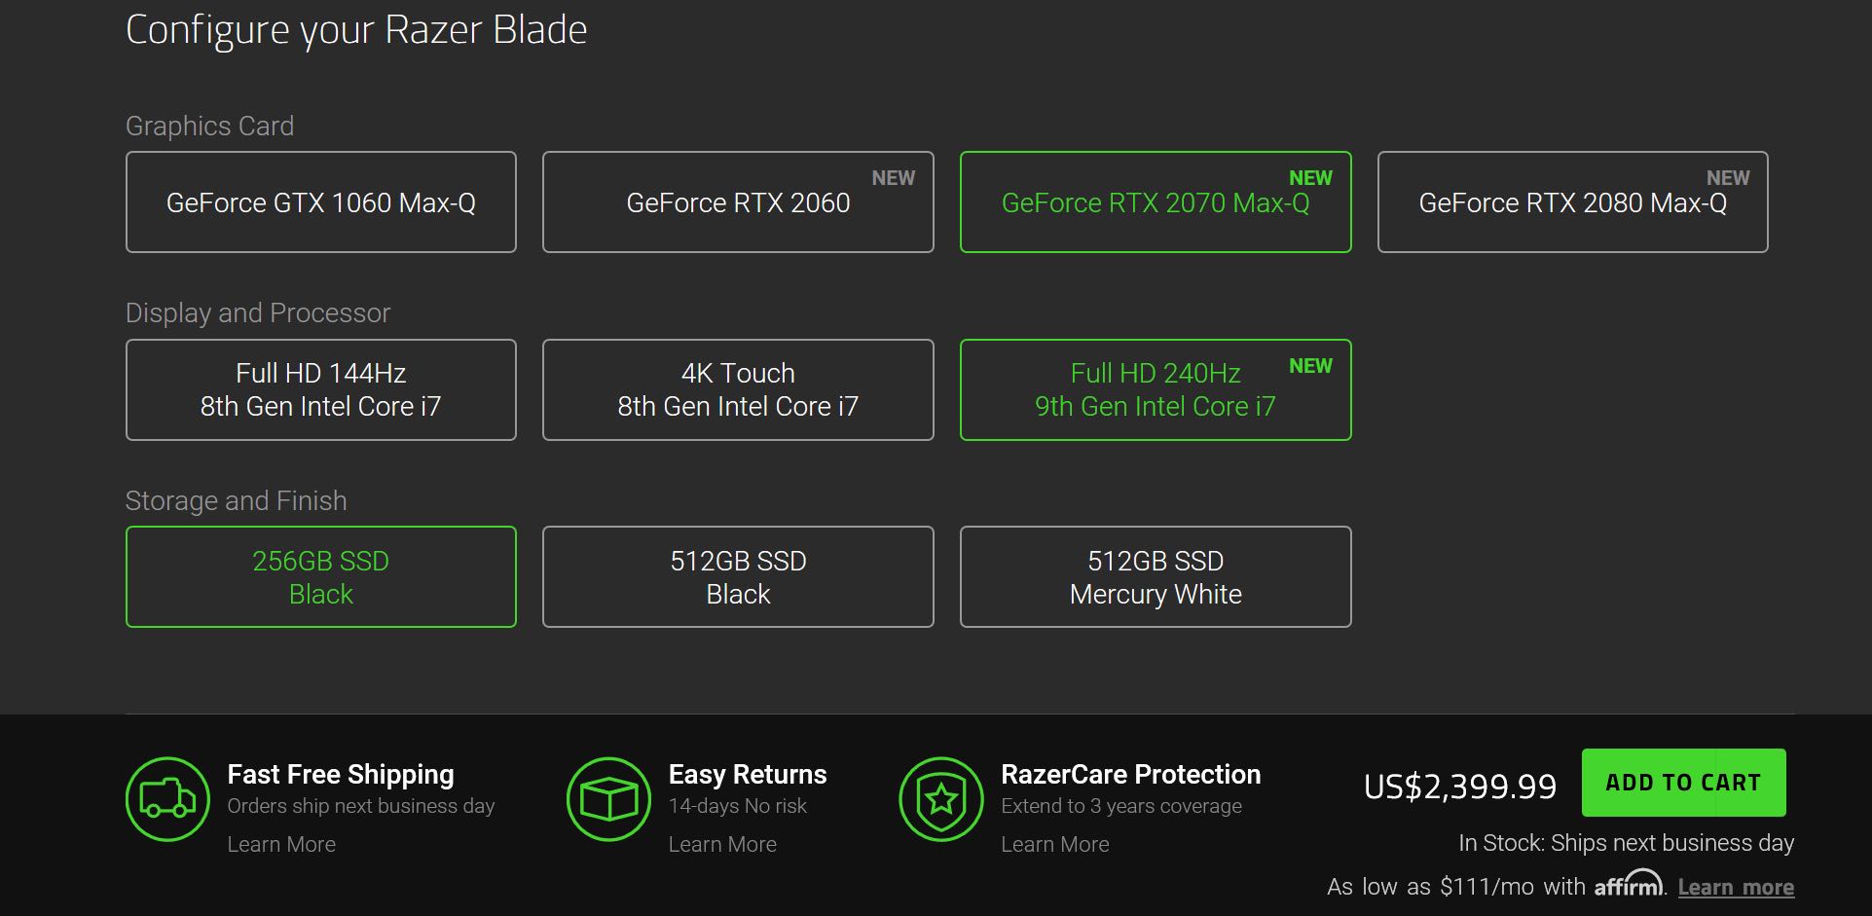The height and width of the screenshot is (916, 1872).
Task: Choose the 4K Touch display option
Action: point(738,389)
